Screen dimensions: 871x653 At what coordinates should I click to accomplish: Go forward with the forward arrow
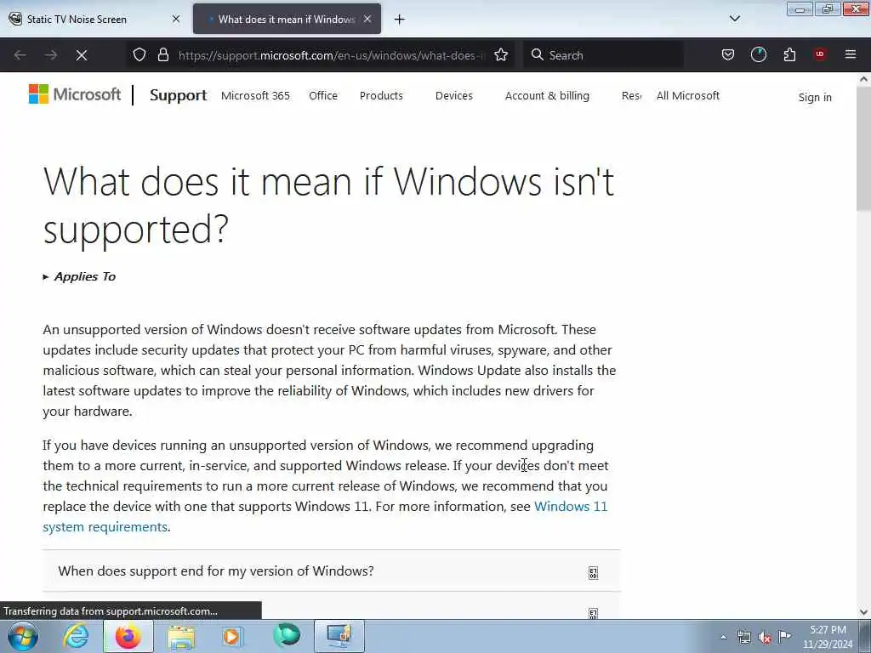51,55
